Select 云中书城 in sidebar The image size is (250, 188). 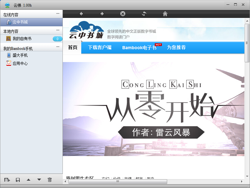(20, 22)
